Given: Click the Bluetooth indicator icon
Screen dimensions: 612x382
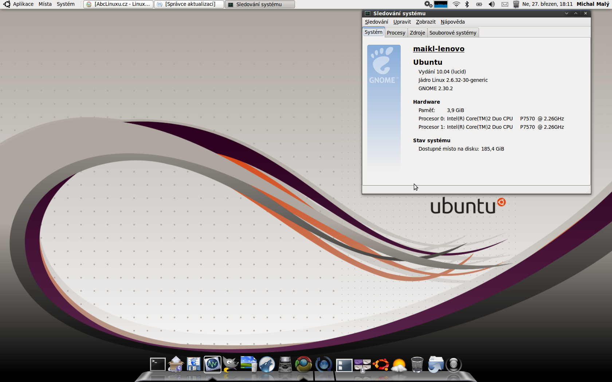Looking at the screenshot, I should point(467,4).
